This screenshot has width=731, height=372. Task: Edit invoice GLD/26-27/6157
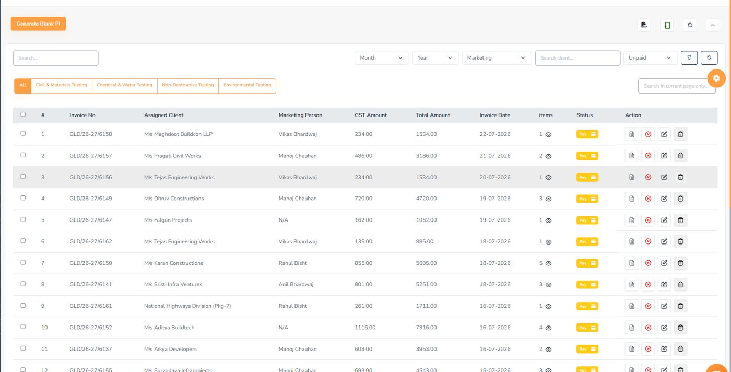(664, 156)
